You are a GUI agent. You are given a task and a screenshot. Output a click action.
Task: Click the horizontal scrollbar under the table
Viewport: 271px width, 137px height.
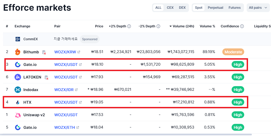[126, 135]
